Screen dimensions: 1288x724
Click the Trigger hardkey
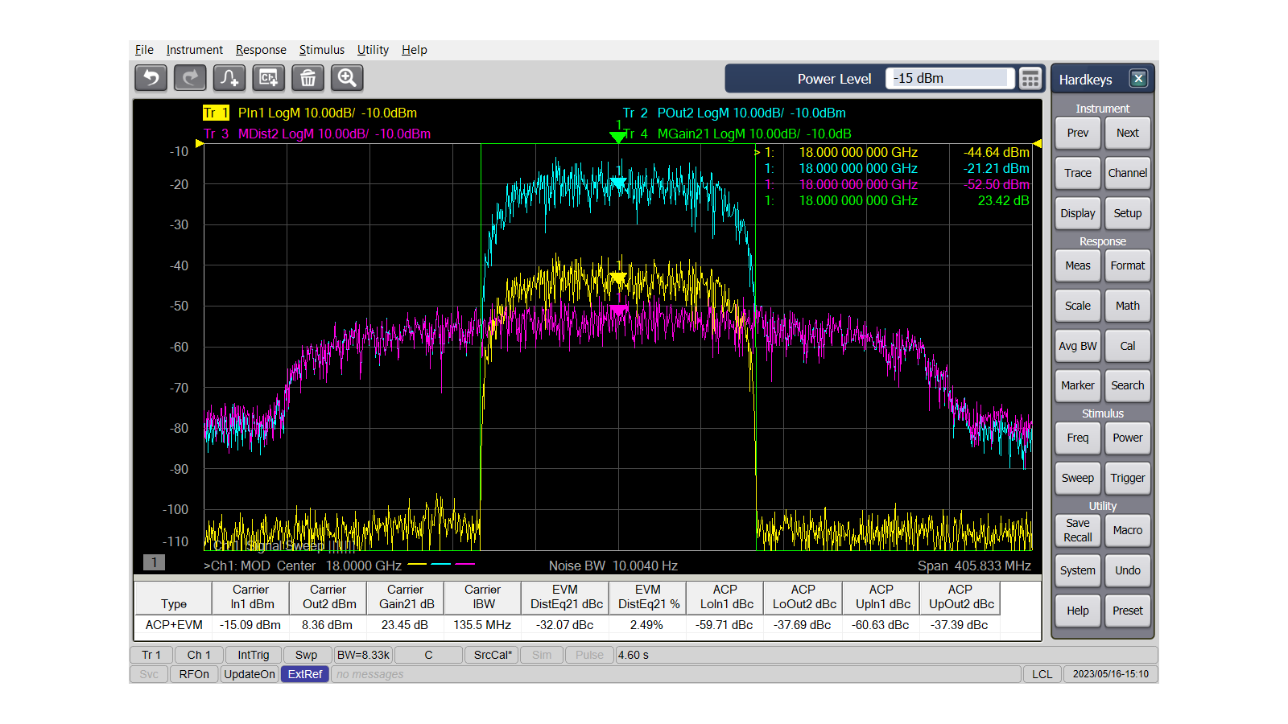1128,478
